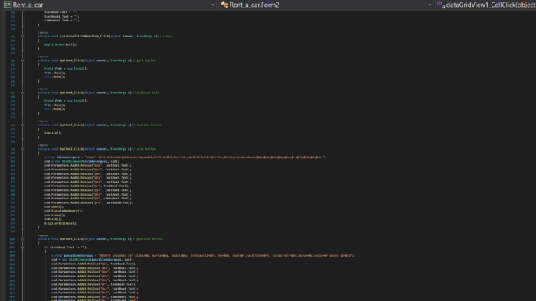The image size is (536, 301).
Task: Open references link above button2_Click method
Action: tap(43, 145)
